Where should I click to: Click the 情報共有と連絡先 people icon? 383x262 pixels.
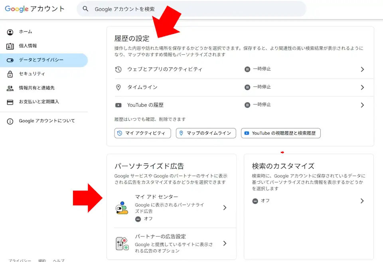10,88
